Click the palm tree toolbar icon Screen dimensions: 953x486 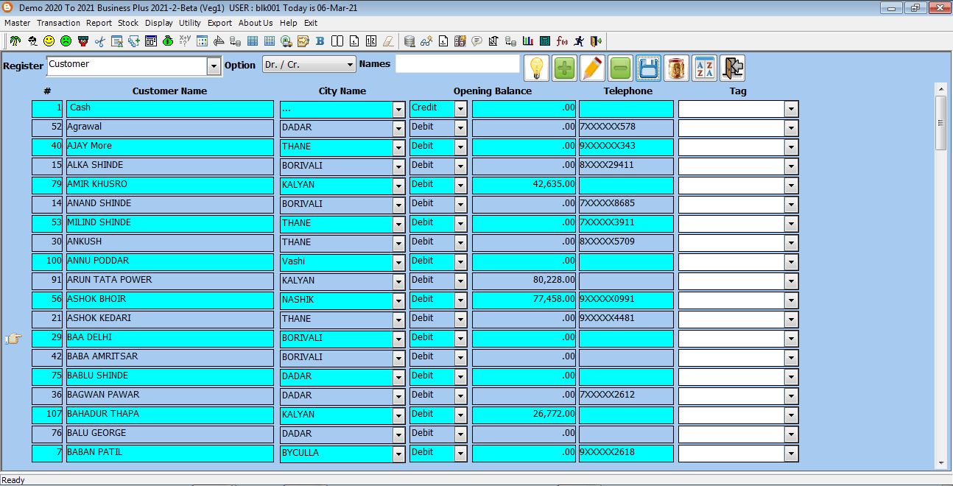[15, 41]
